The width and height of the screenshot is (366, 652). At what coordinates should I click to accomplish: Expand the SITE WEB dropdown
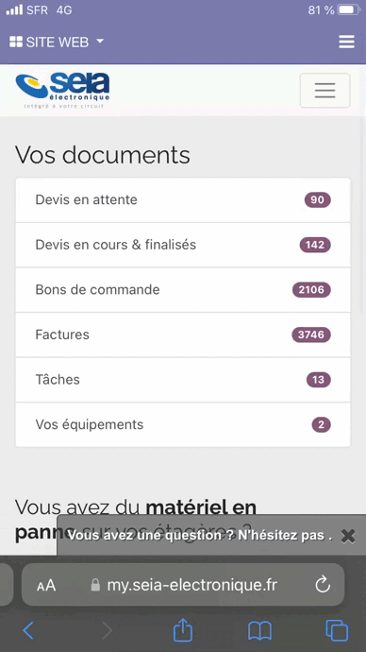click(57, 42)
